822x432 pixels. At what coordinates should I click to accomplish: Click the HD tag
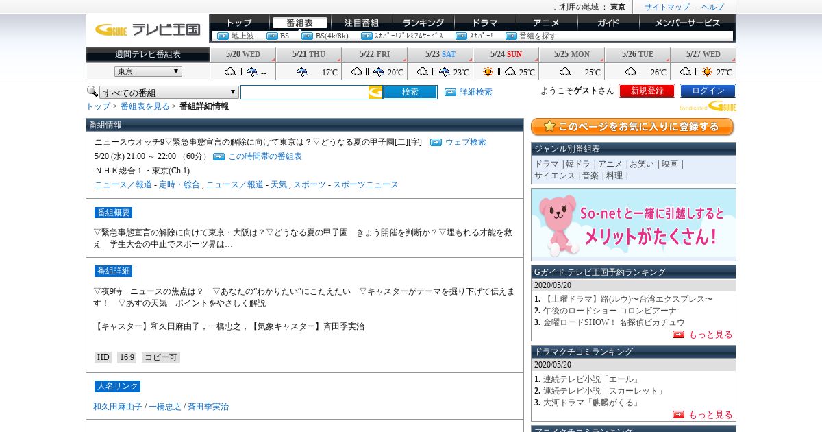tap(103, 357)
